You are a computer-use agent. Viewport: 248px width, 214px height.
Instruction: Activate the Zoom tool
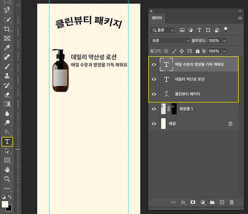coord(7,179)
